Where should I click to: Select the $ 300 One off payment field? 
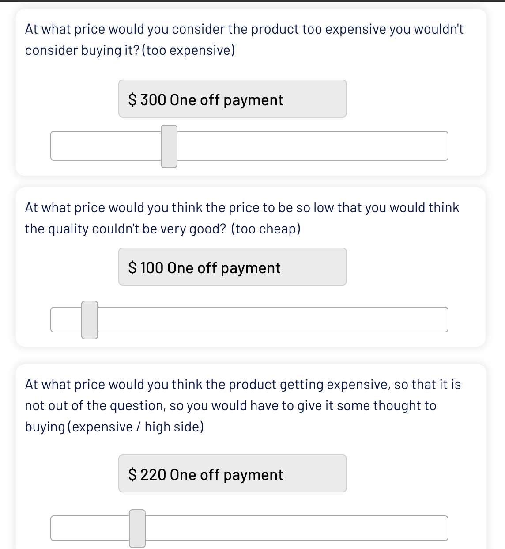[x=232, y=99]
